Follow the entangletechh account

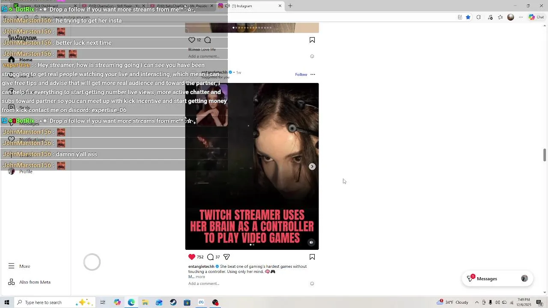301,74
